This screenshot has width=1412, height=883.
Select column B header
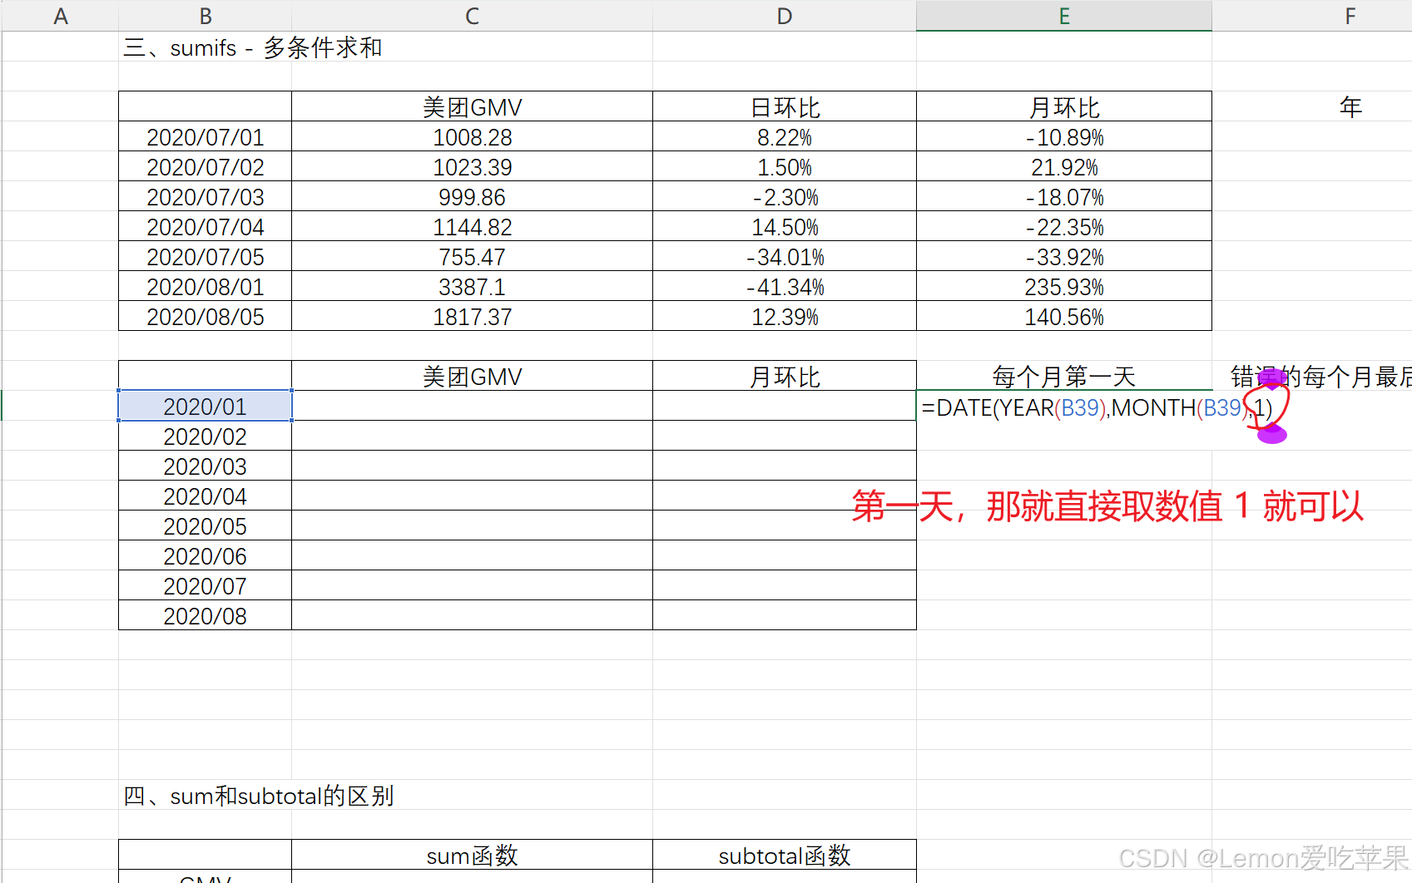[206, 16]
